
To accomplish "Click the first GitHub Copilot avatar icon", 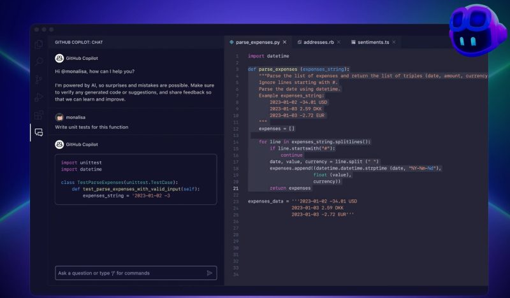I will pyautogui.click(x=59, y=58).
